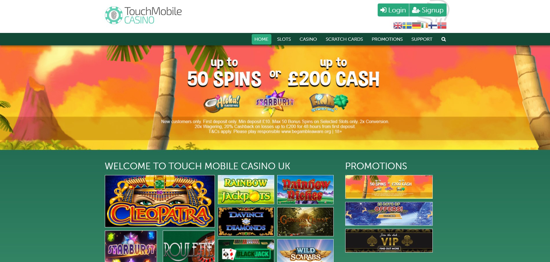This screenshot has width=550, height=262.
Task: Go to the Slots menu item
Action: pos(284,39)
